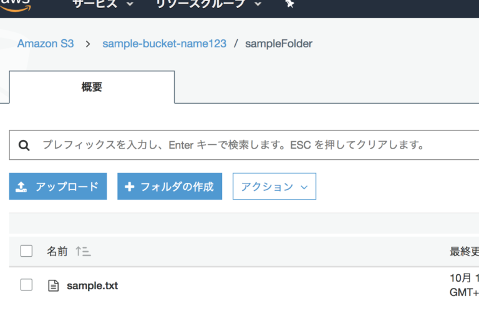Click the upload icon on アップロード button
Screen dimensions: 479x314
click(x=22, y=187)
